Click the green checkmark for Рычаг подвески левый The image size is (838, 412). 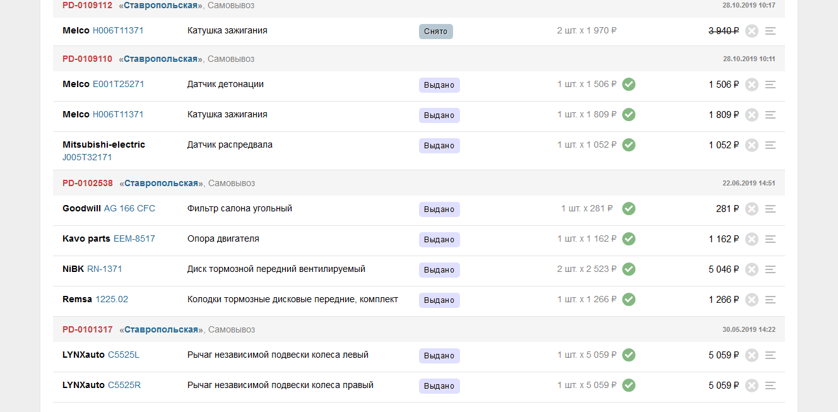pyautogui.click(x=628, y=355)
